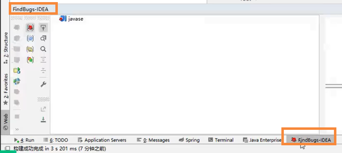Open FindBugs plugin settings wrench
This screenshot has height=153, width=342.
point(43,84)
